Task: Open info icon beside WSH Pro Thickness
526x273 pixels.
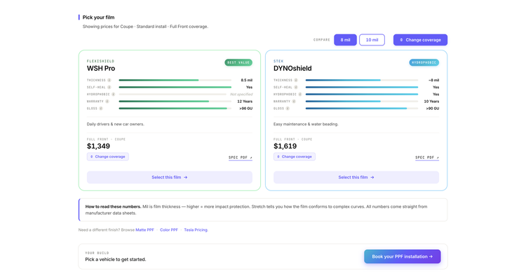Action: pos(109,80)
